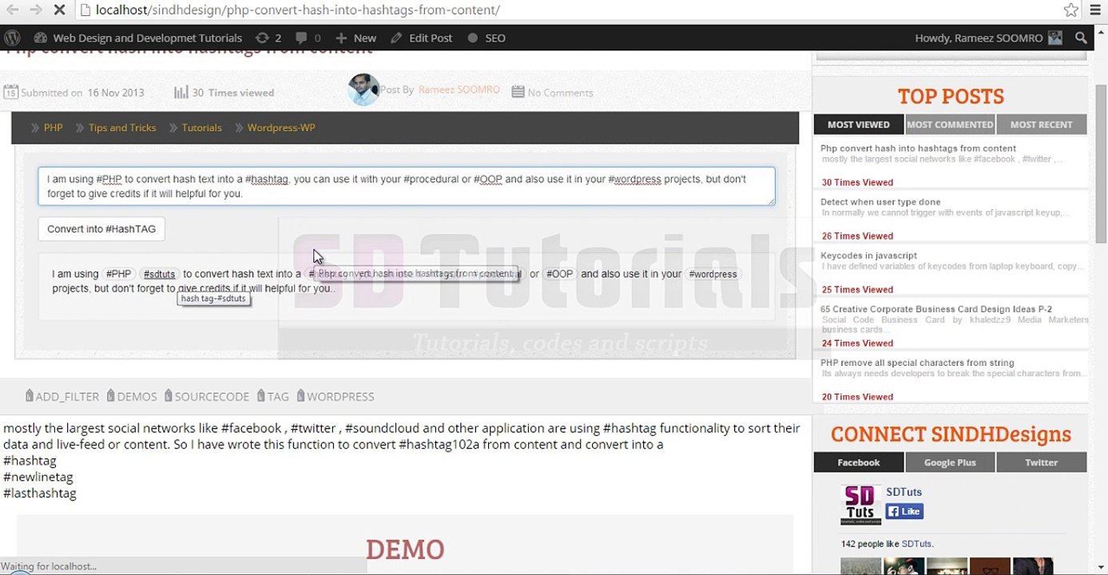The height and width of the screenshot is (575, 1108).
Task: Open post Detect when user type done
Action: pos(880,202)
